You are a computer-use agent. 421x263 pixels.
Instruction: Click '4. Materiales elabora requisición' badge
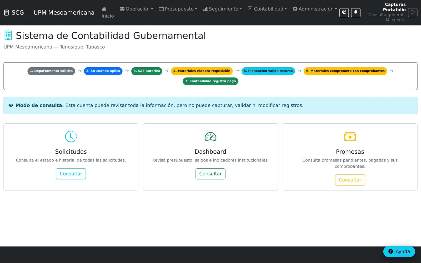[x=202, y=71]
